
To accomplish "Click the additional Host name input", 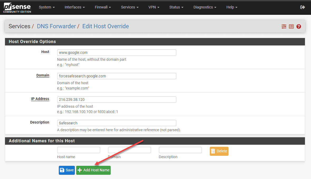I will coord(79,150).
